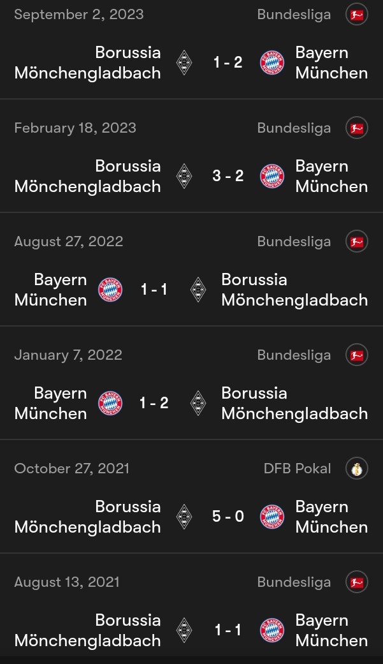This screenshot has width=383, height=664.
Task: Click Bundesliga label for January 7, 2022 match
Action: pyautogui.click(x=294, y=355)
